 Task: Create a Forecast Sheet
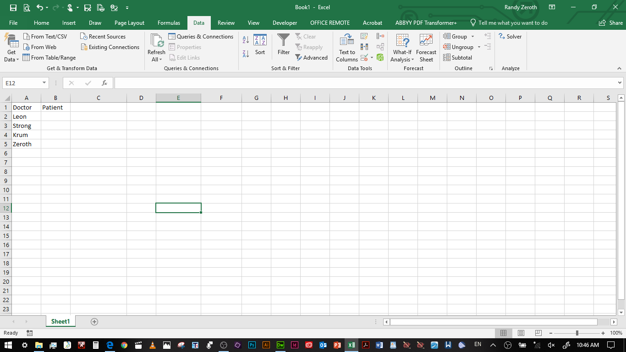point(426,48)
